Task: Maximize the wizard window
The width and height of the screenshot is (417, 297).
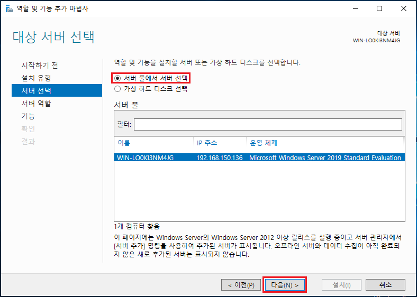Action: click(379, 9)
